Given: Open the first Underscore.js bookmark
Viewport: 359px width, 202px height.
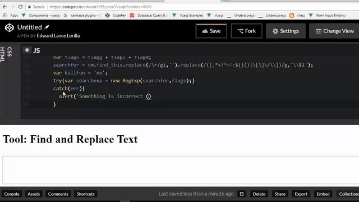Looking at the screenshot, I should [241, 15].
